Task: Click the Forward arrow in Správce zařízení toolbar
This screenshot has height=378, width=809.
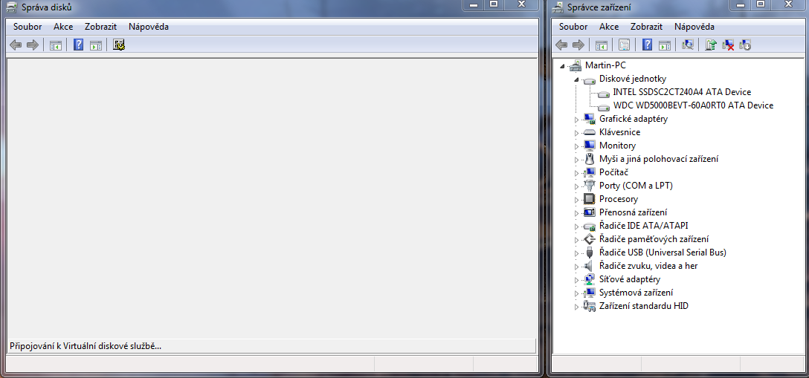Action: (578, 45)
